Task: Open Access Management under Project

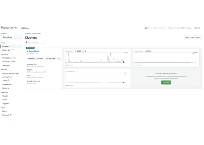Action: click(11, 73)
